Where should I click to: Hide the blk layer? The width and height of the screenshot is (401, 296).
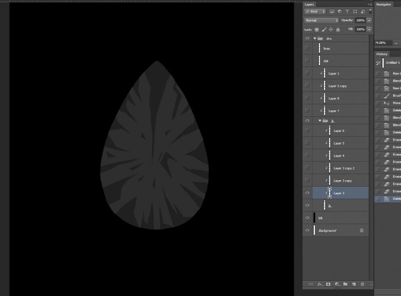(x=307, y=218)
